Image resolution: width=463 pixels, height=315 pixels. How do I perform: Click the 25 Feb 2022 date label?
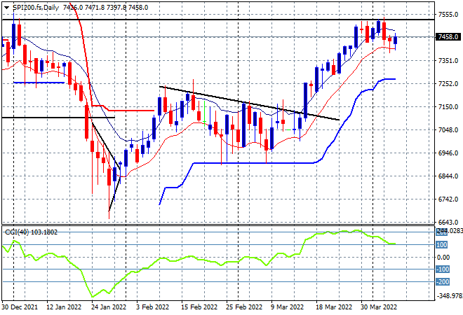click(x=244, y=307)
